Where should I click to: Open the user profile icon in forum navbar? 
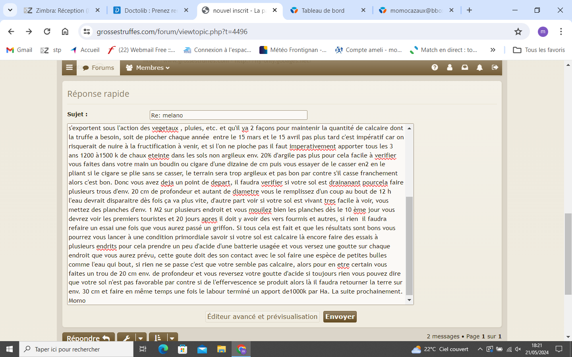point(450,67)
